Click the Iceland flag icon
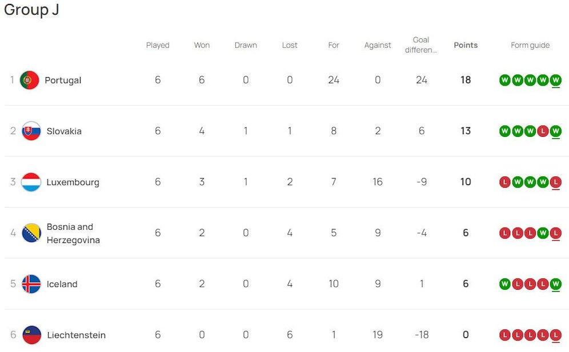Image resolution: width=569 pixels, height=352 pixels. (x=31, y=284)
